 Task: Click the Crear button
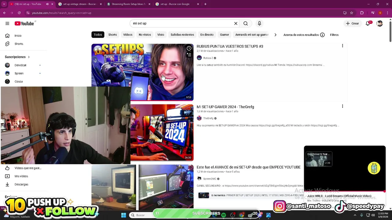[x=352, y=24]
